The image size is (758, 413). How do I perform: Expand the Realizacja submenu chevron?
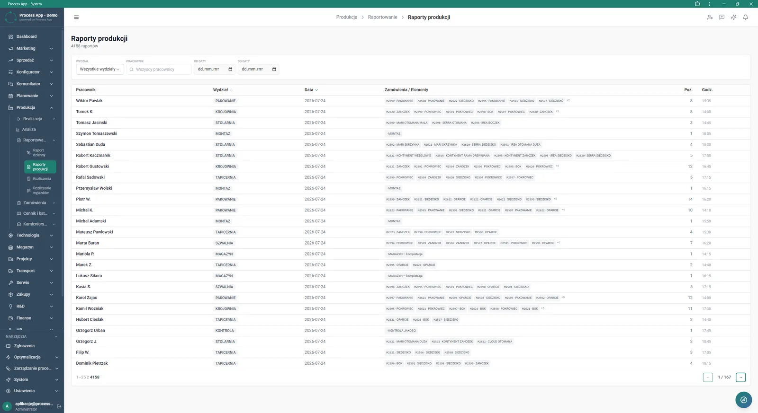click(54, 119)
